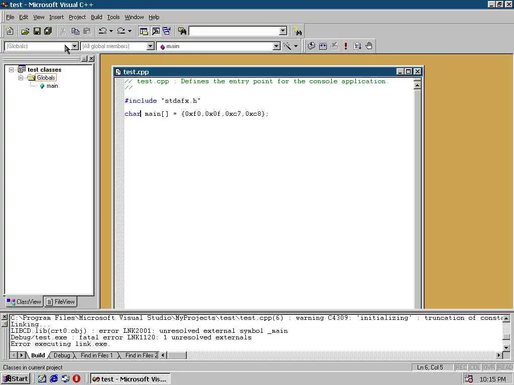The image size is (514, 385).
Task: Open the (Globals) class dropdown
Action: [x=75, y=46]
